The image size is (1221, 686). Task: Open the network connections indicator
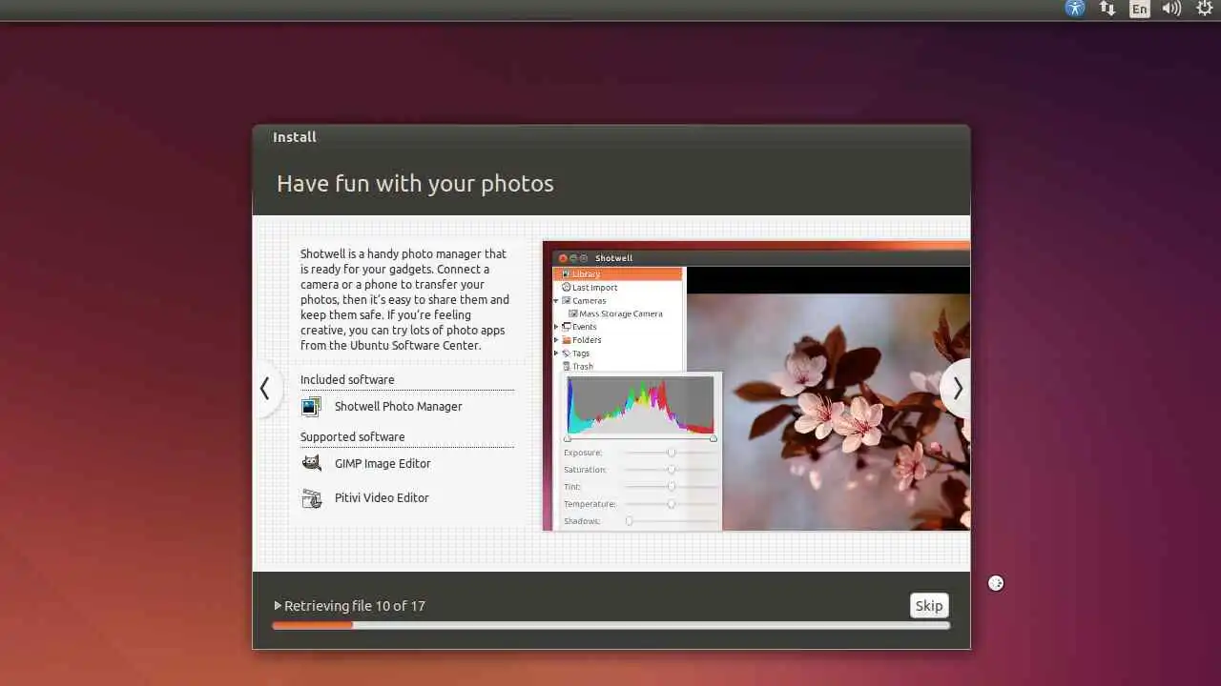pos(1107,9)
